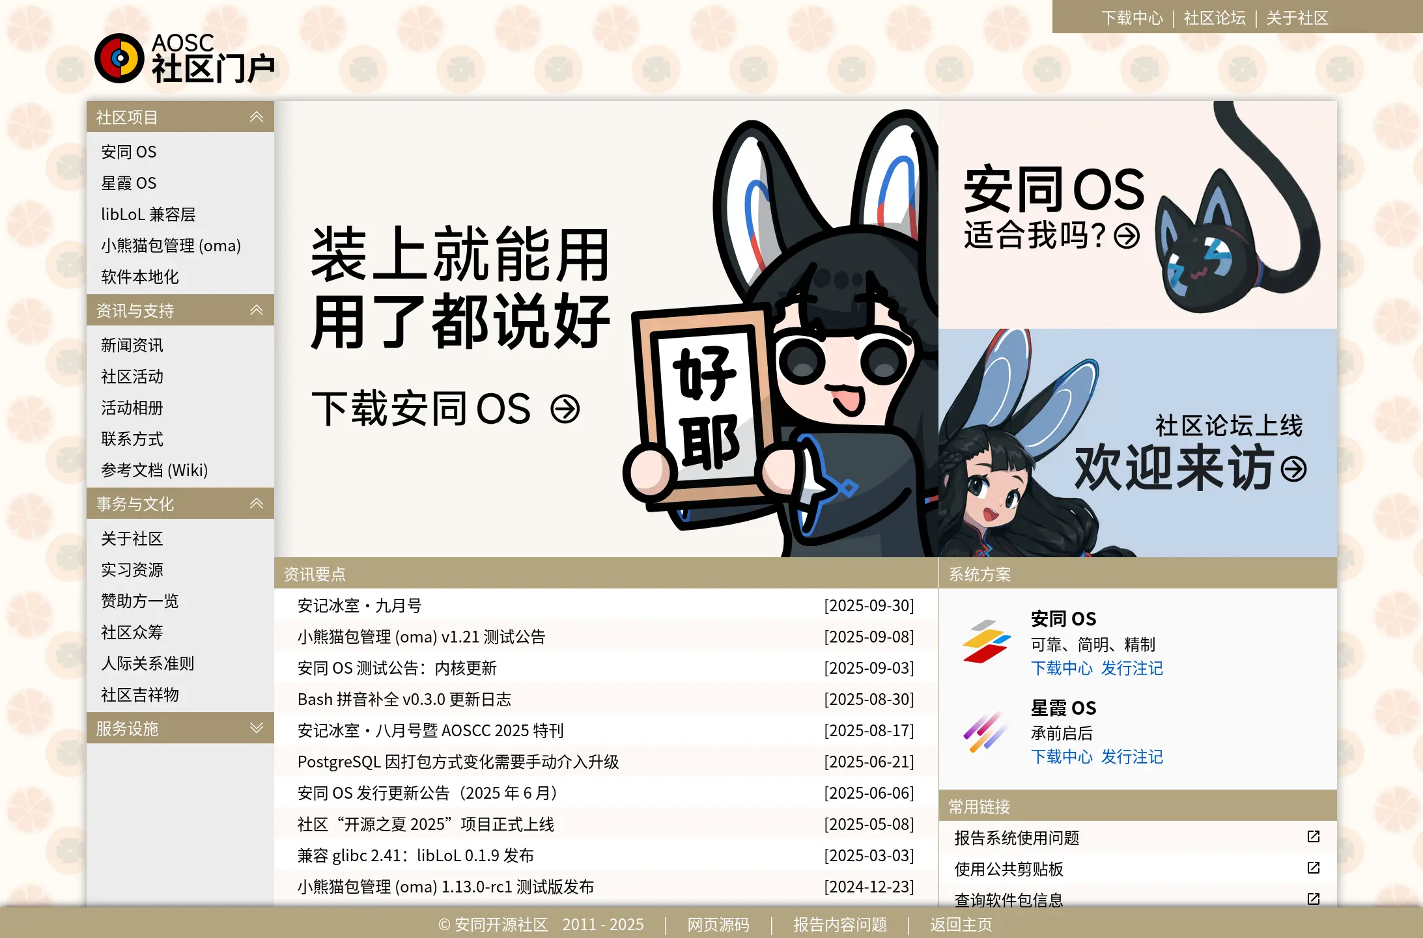Click the AOSC community portal logo

(184, 59)
